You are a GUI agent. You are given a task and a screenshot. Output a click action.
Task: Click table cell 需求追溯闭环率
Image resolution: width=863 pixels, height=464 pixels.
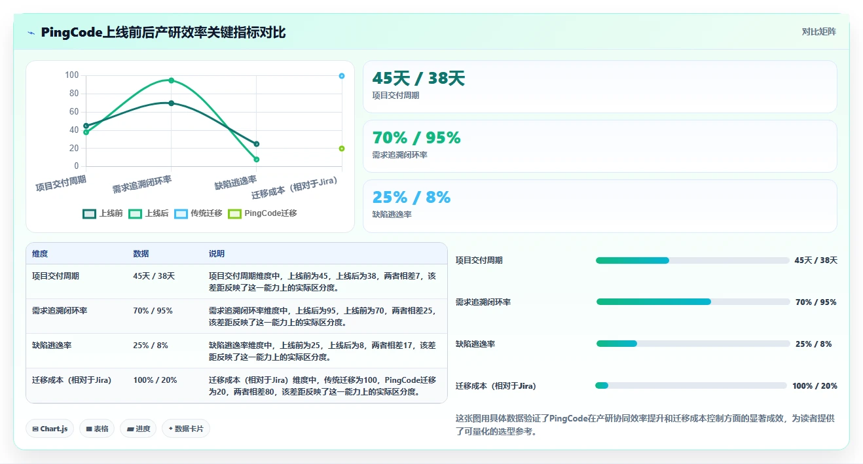(x=60, y=311)
